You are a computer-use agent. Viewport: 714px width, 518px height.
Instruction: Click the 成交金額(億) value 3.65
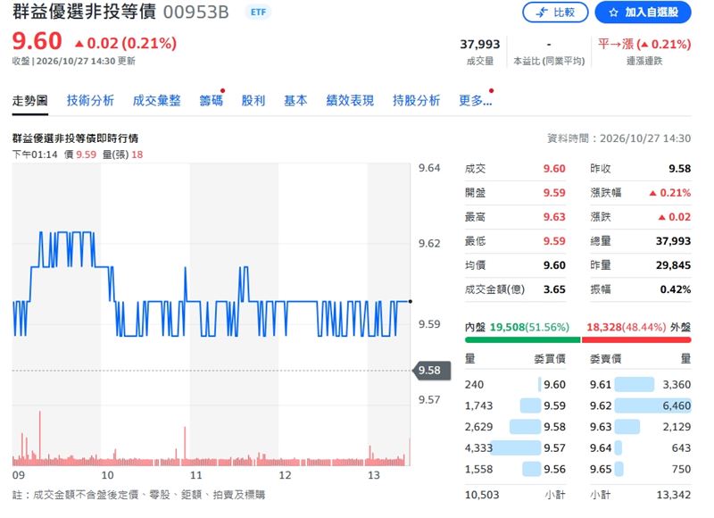(x=554, y=289)
